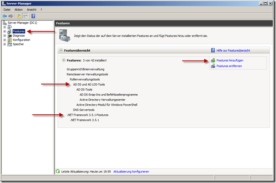Click Active Directory-Modul für Windows PowerShell

pos(106,105)
